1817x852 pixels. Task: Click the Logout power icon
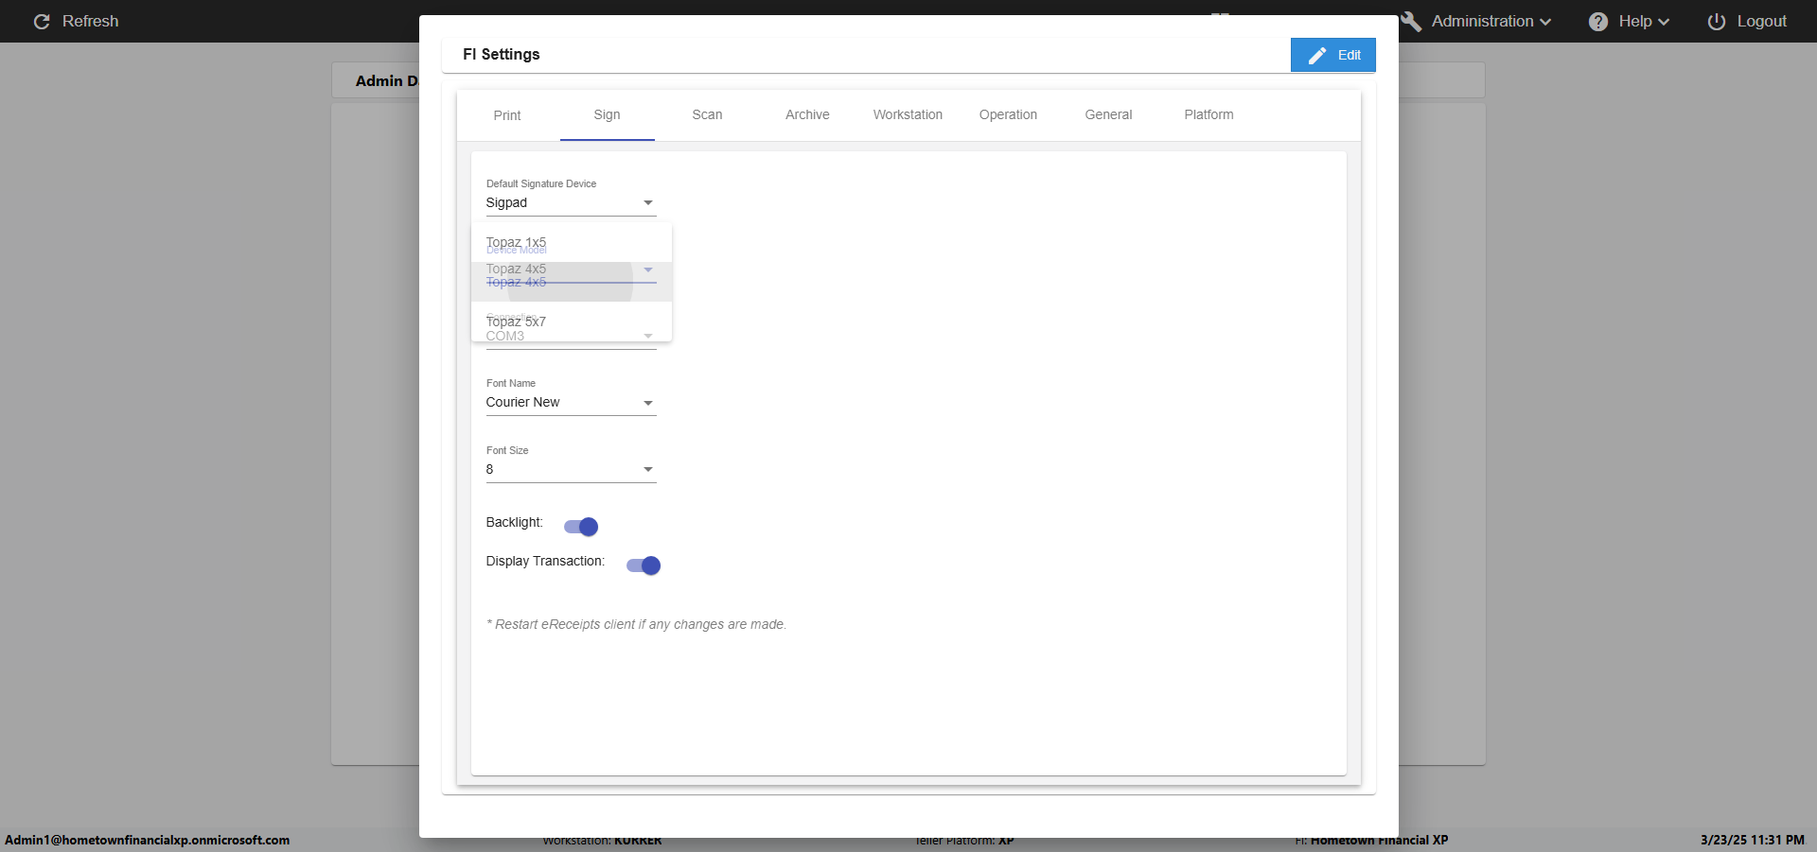point(1717,21)
